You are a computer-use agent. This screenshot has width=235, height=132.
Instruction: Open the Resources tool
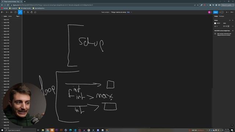pyautogui.click(x=28, y=12)
